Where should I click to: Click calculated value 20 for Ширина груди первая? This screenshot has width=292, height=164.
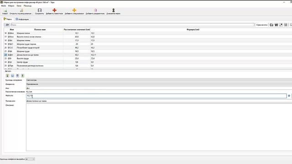point(77,44)
